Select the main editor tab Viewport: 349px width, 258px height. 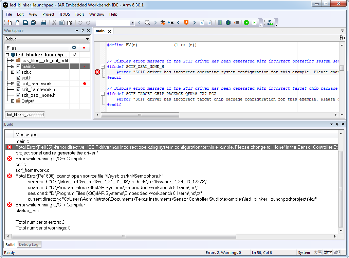tap(100, 31)
